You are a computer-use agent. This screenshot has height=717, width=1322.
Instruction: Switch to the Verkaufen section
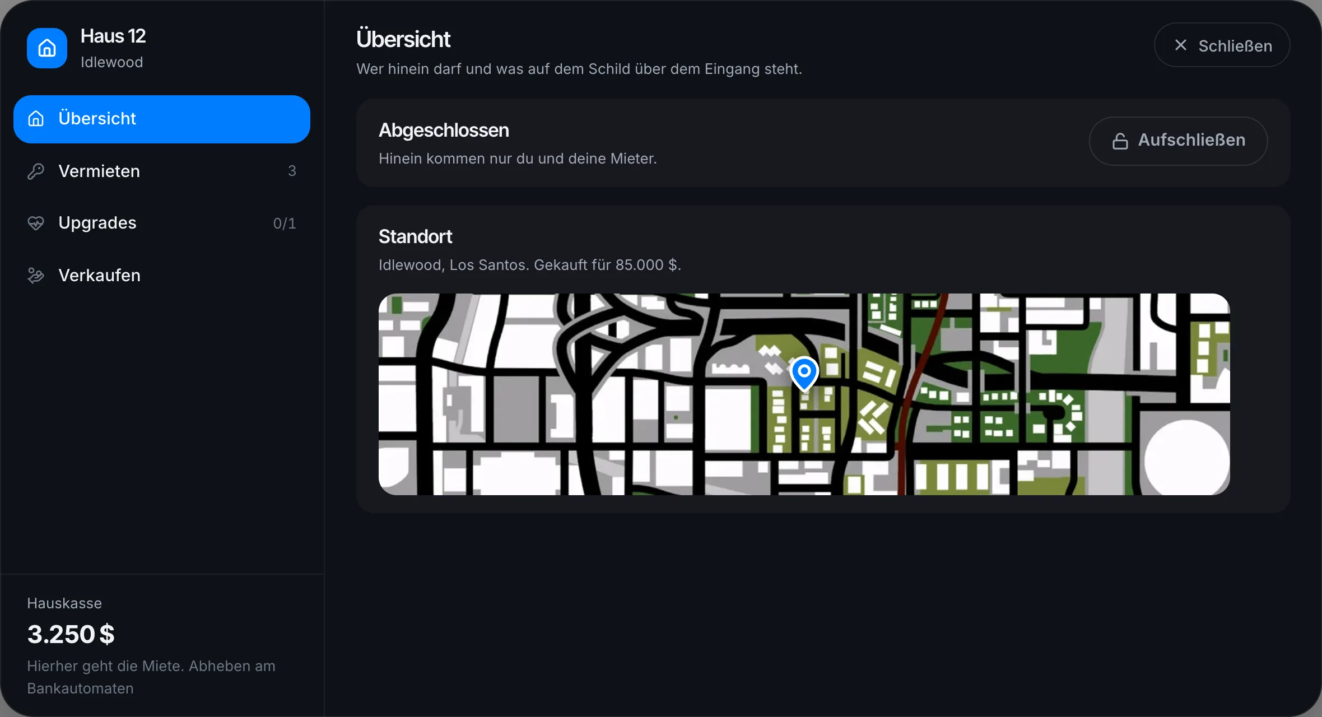(x=162, y=276)
